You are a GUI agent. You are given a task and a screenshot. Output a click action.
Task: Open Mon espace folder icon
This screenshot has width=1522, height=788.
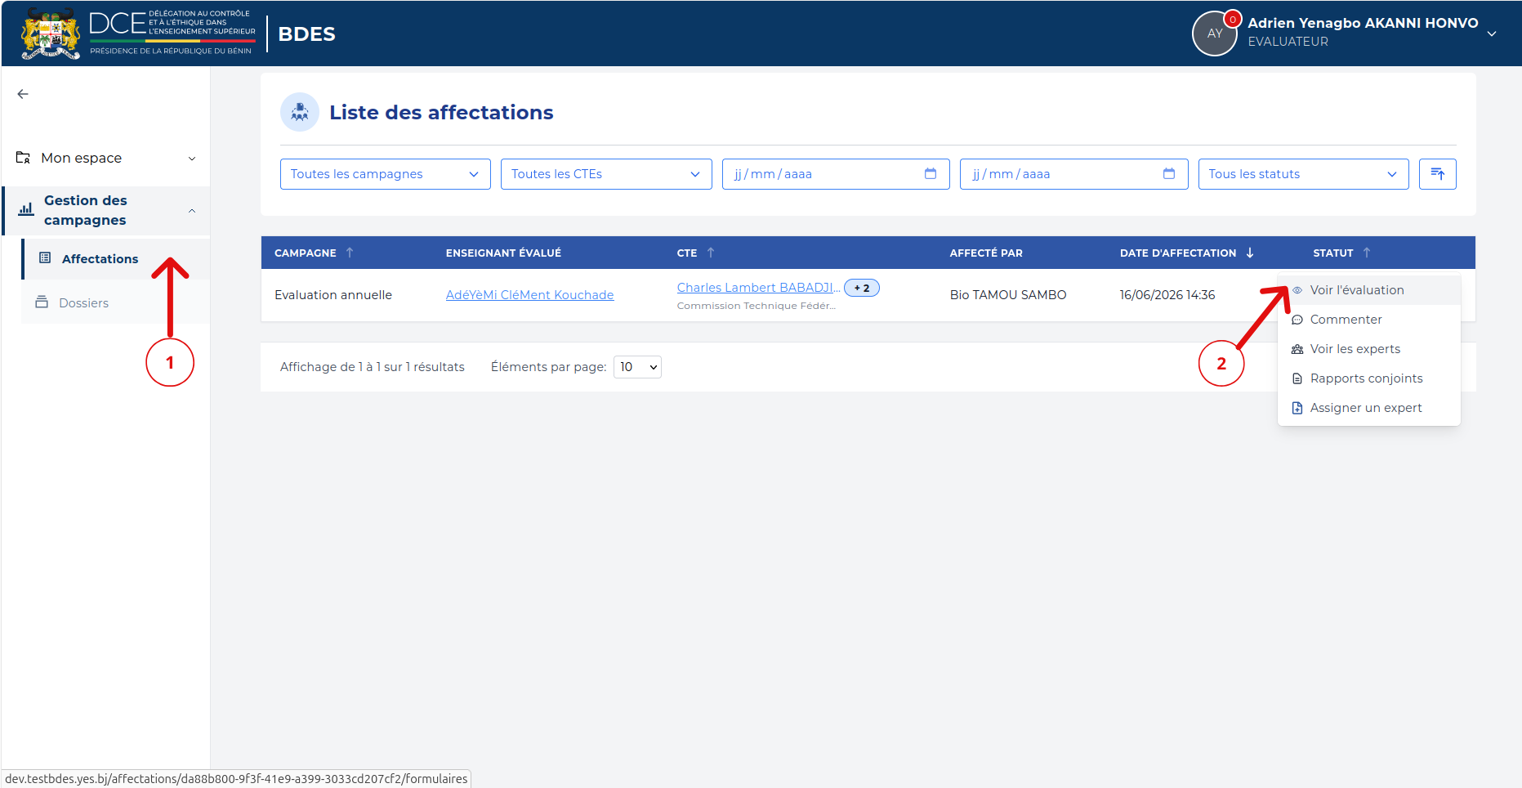[24, 158]
